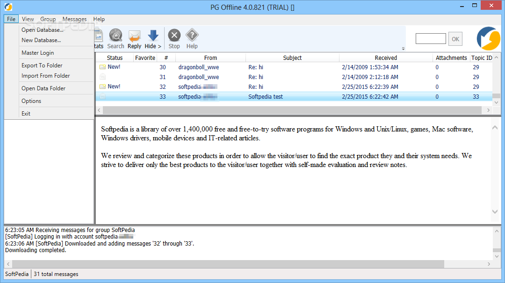Sort by # column header
This screenshot has width=505, height=283.
pos(166,58)
